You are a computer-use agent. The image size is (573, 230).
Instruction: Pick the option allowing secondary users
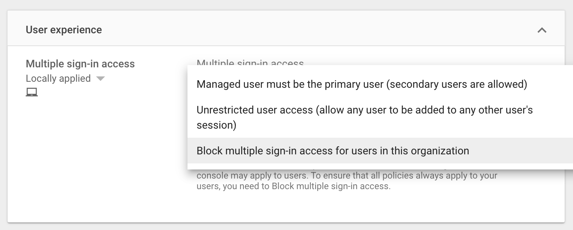362,84
